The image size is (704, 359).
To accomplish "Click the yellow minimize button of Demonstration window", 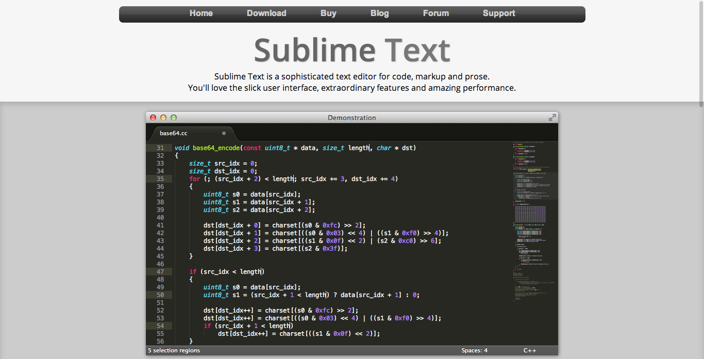I will pyautogui.click(x=163, y=118).
